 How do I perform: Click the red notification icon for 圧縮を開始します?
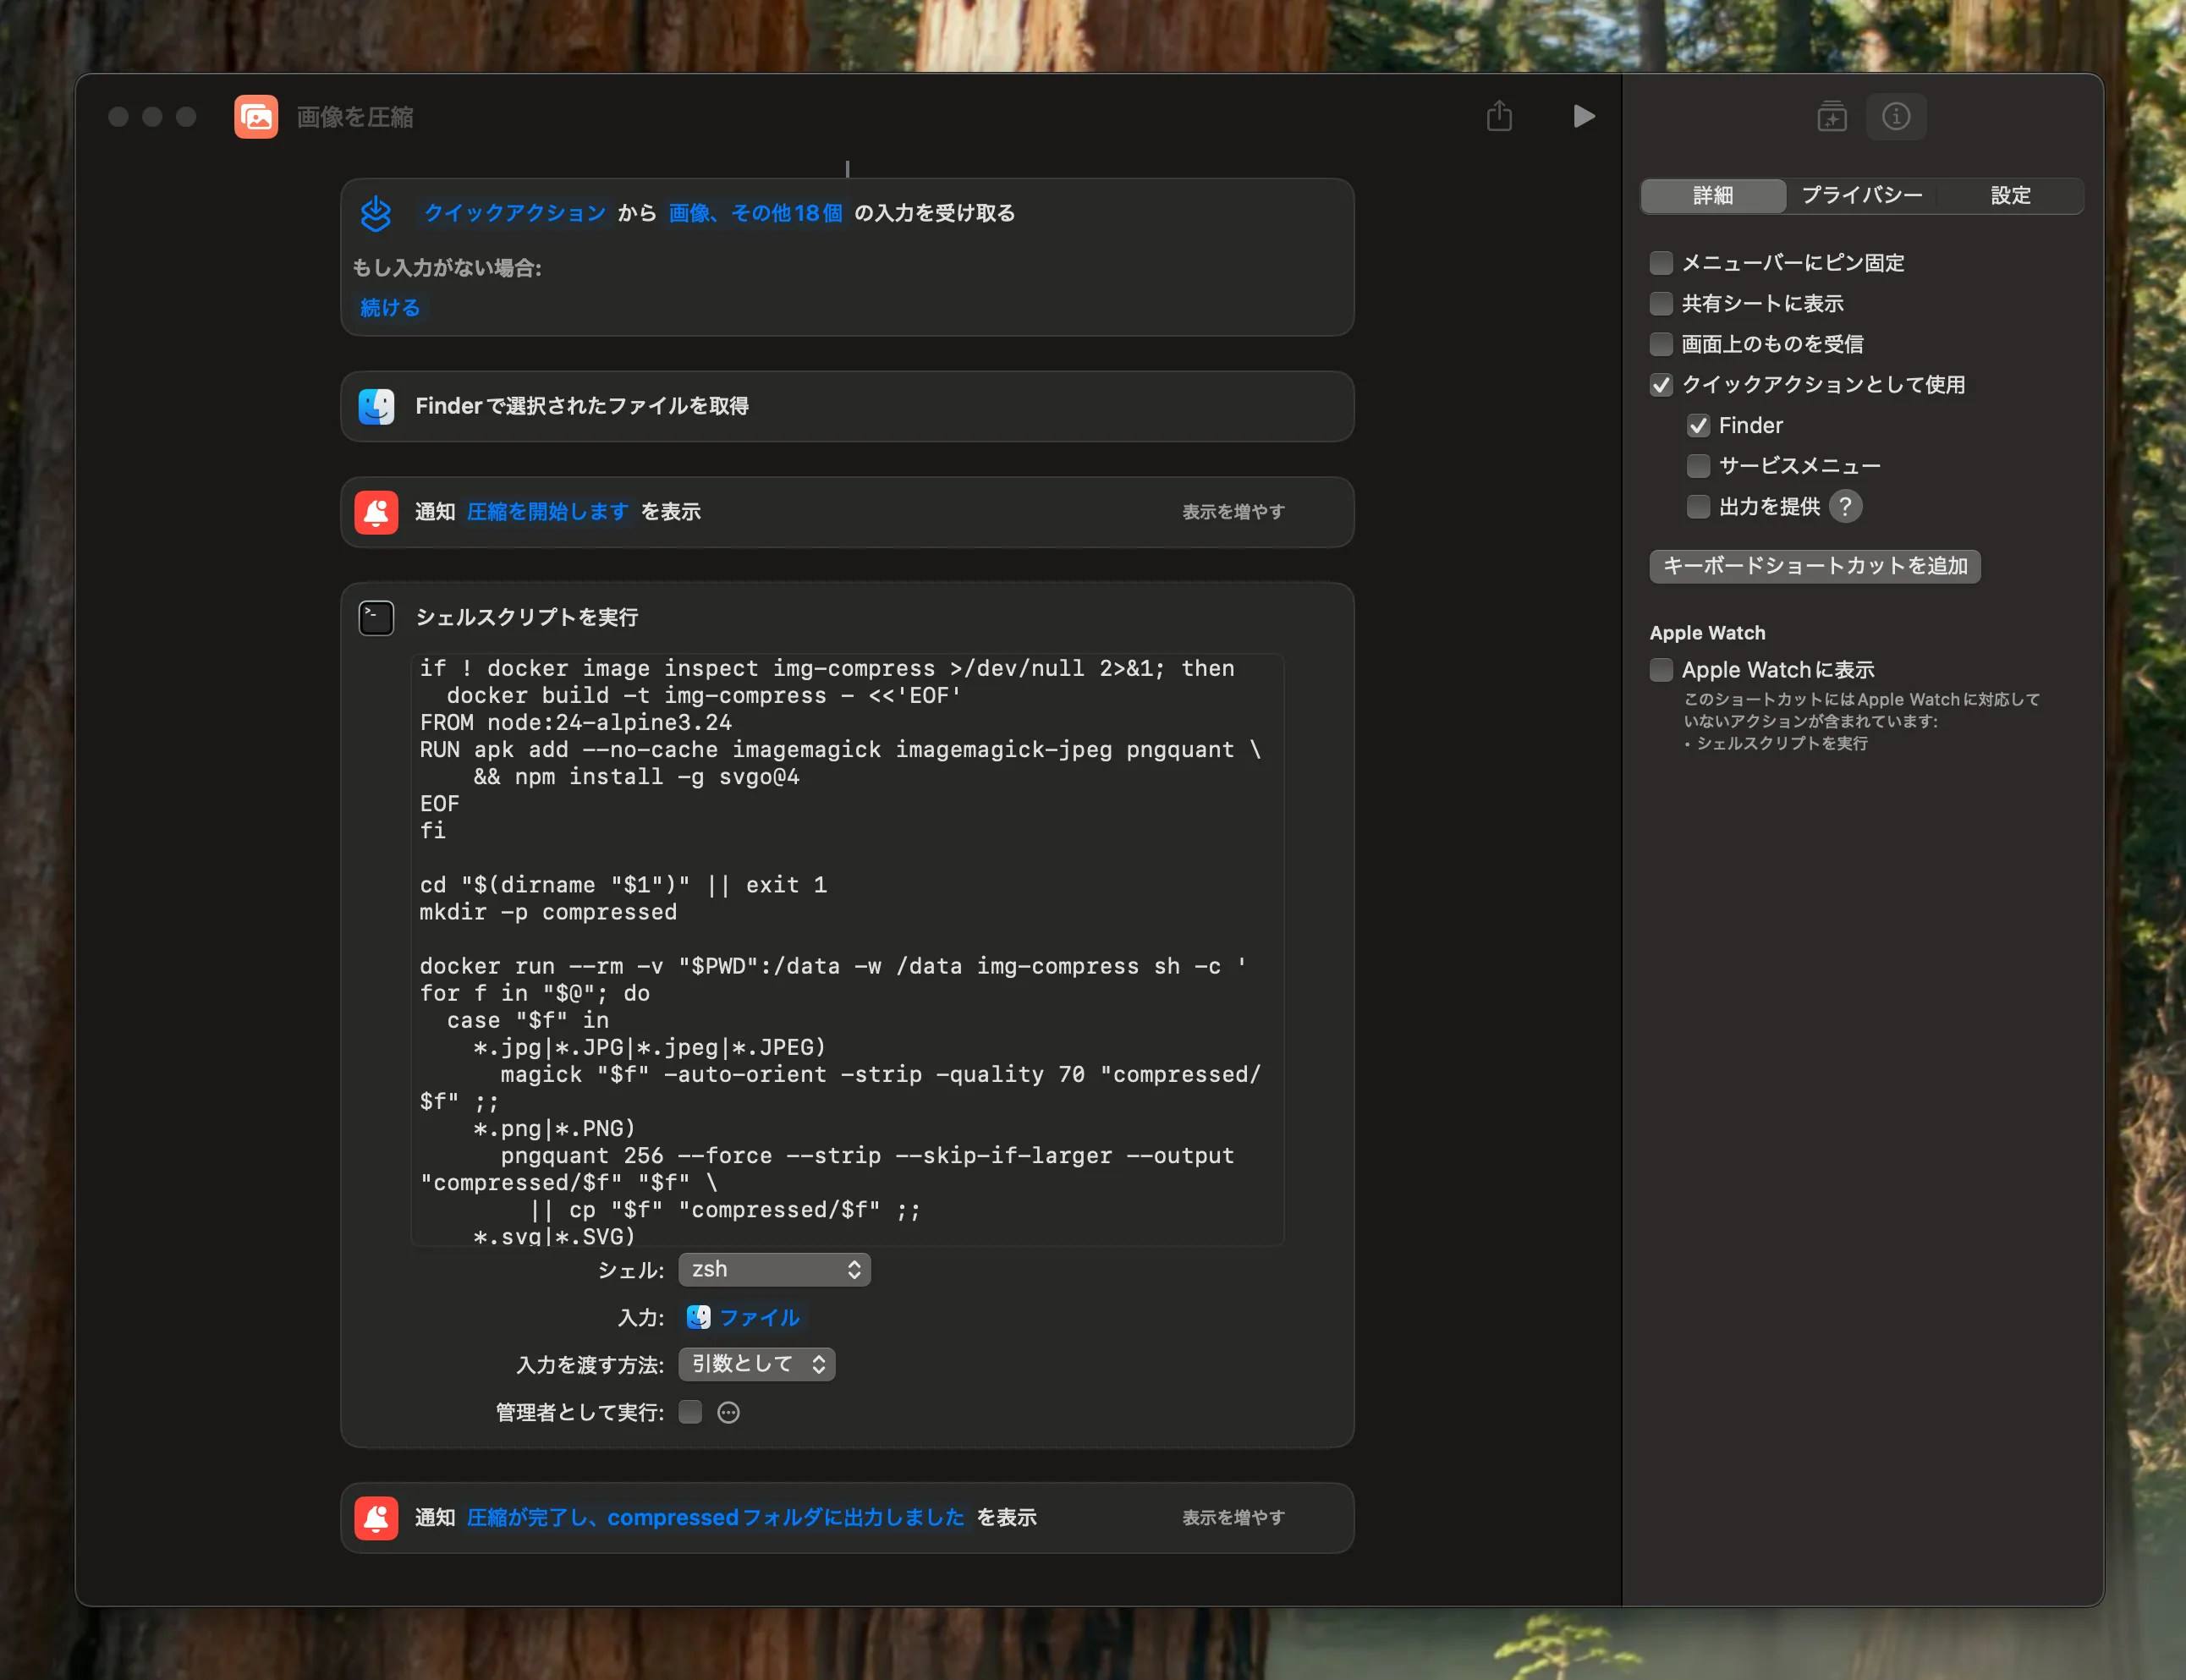376,512
